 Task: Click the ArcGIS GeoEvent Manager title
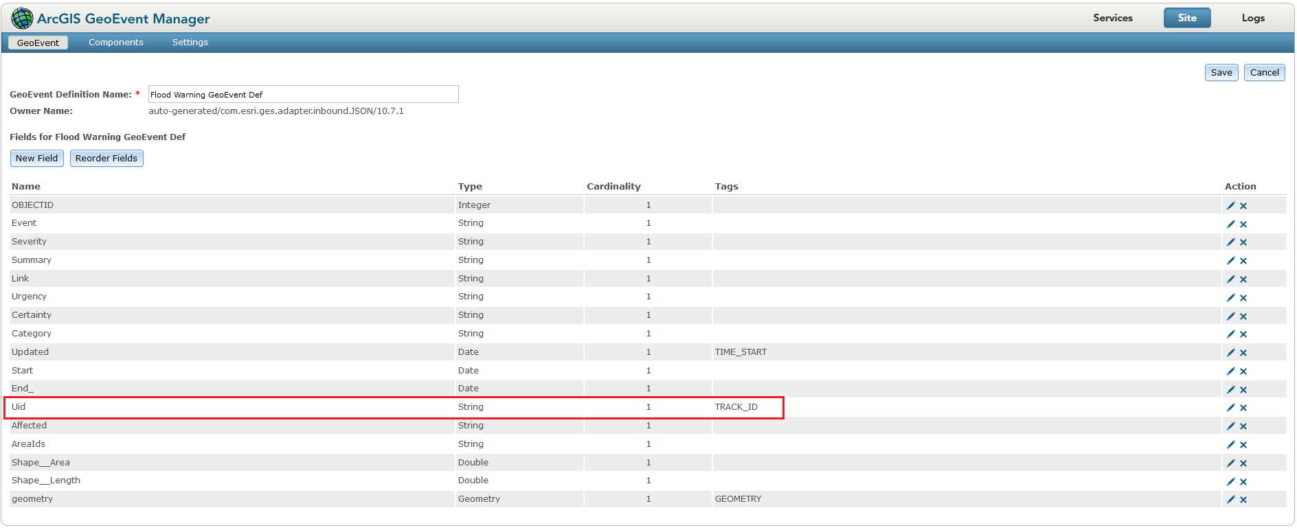point(124,19)
